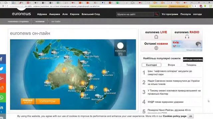Screen dimensions: 213x119
Task: Share via the WhatsApp sidebar button
Action: click(x=3, y=98)
